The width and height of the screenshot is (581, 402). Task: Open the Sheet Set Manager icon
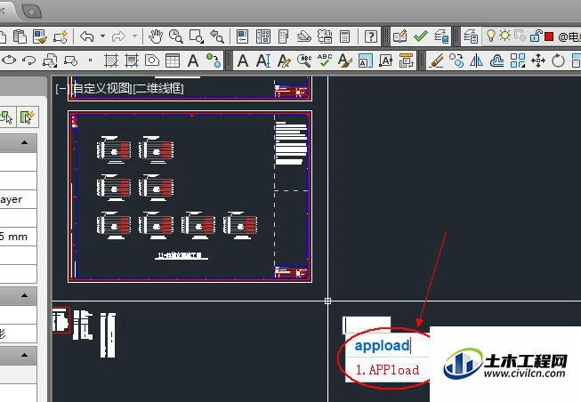pyautogui.click(x=303, y=36)
